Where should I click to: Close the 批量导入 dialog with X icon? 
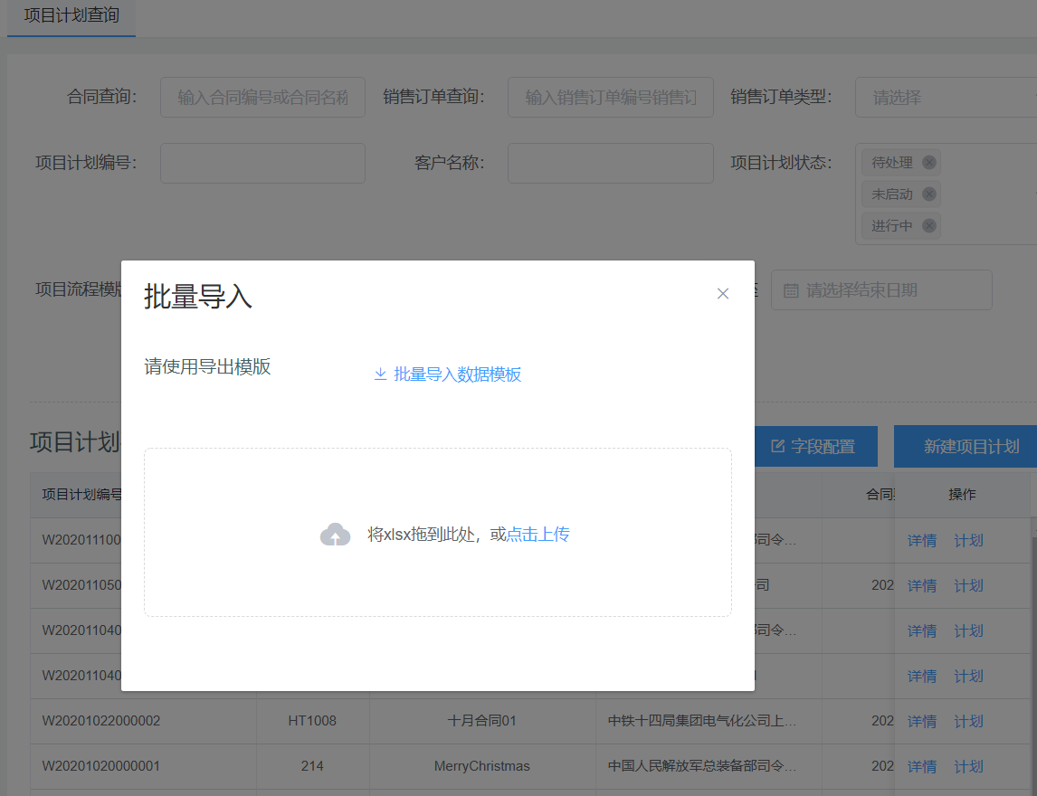click(x=722, y=294)
